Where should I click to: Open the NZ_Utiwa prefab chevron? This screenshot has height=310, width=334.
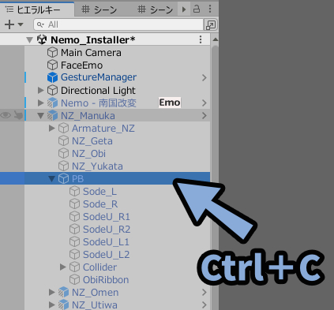pos(205,304)
